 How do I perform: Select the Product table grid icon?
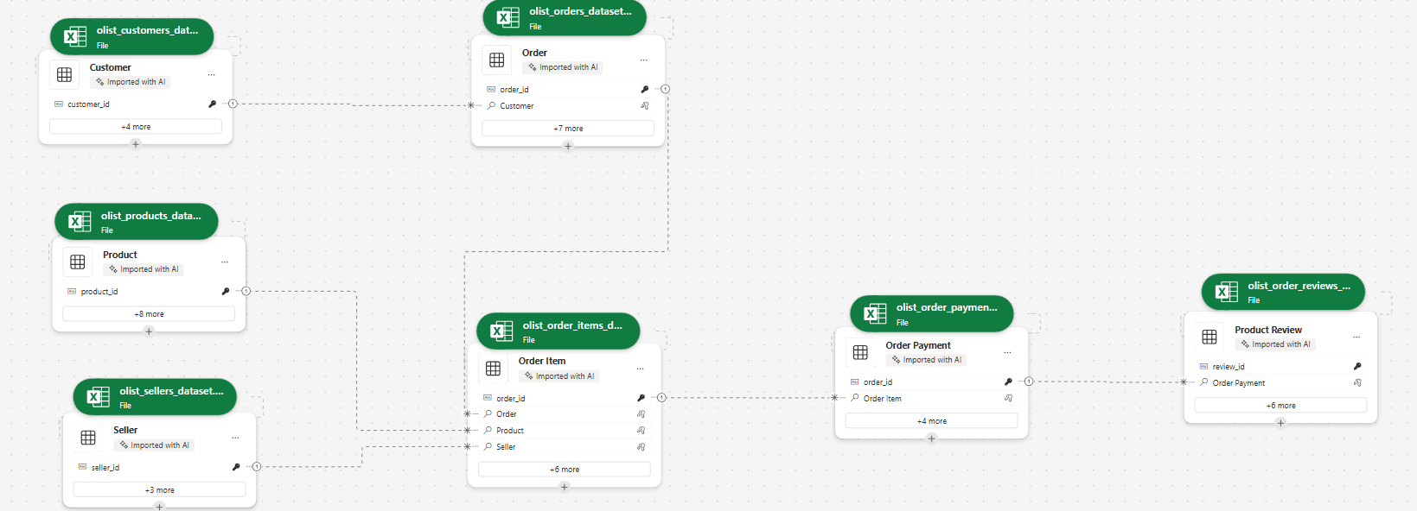tap(78, 262)
